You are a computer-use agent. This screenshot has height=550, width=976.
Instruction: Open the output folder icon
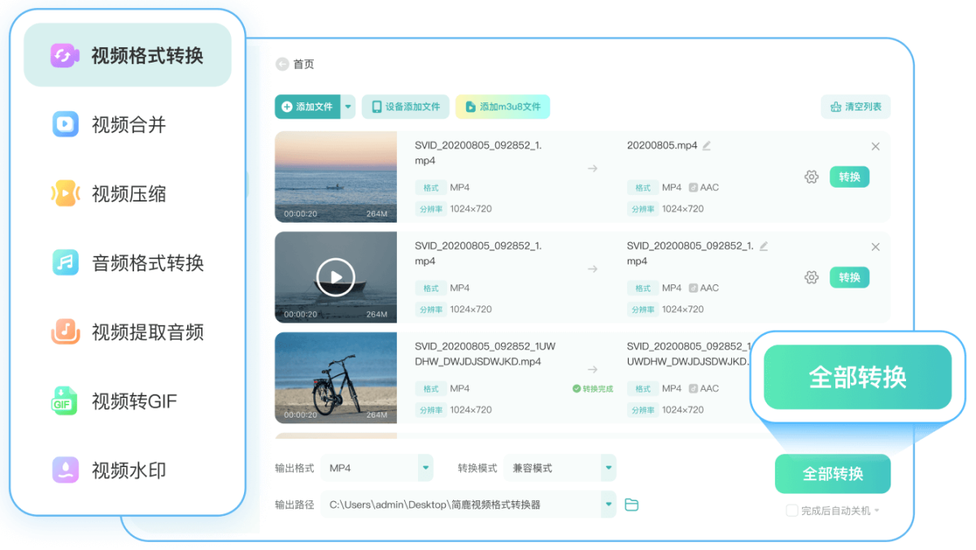point(631,505)
